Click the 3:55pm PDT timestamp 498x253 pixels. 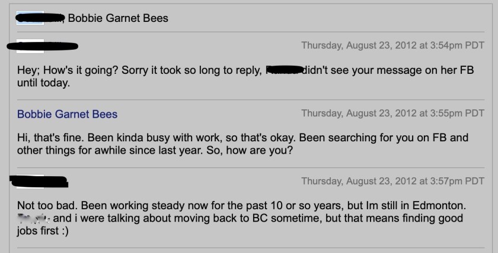[392, 113]
